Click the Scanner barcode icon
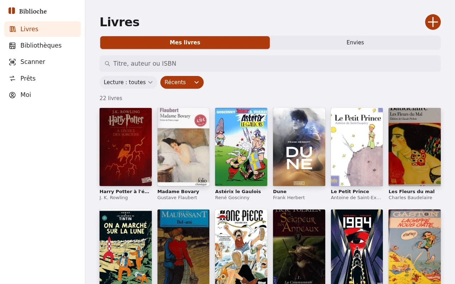The width and height of the screenshot is (455, 284). tap(12, 62)
